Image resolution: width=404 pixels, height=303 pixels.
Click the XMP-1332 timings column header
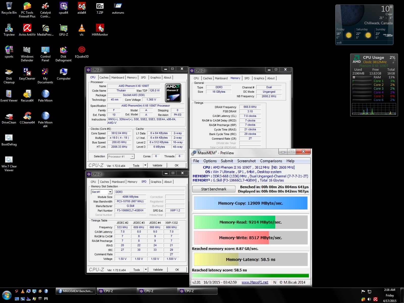(171, 223)
